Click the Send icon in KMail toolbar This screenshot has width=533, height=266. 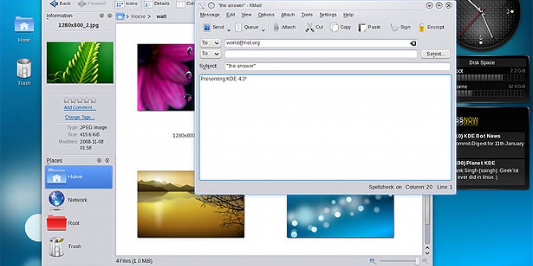[207, 27]
